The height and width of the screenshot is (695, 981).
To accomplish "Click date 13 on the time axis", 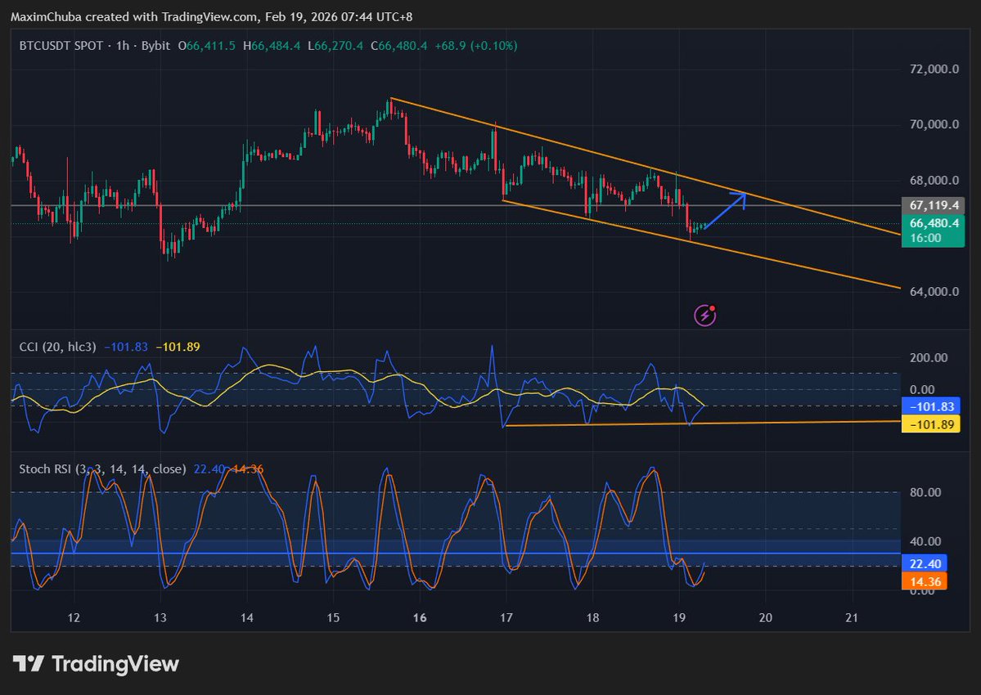I will pos(160,617).
